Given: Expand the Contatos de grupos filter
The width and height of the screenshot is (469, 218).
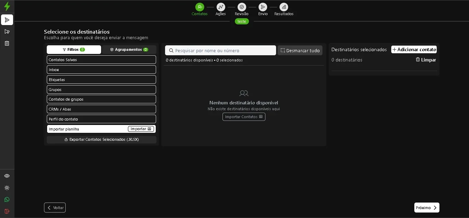Looking at the screenshot, I should pos(101,99).
